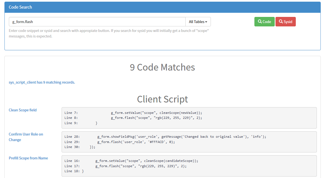Select the Clean Scope field code snippet
331x178 pixels.
pos(188,117)
